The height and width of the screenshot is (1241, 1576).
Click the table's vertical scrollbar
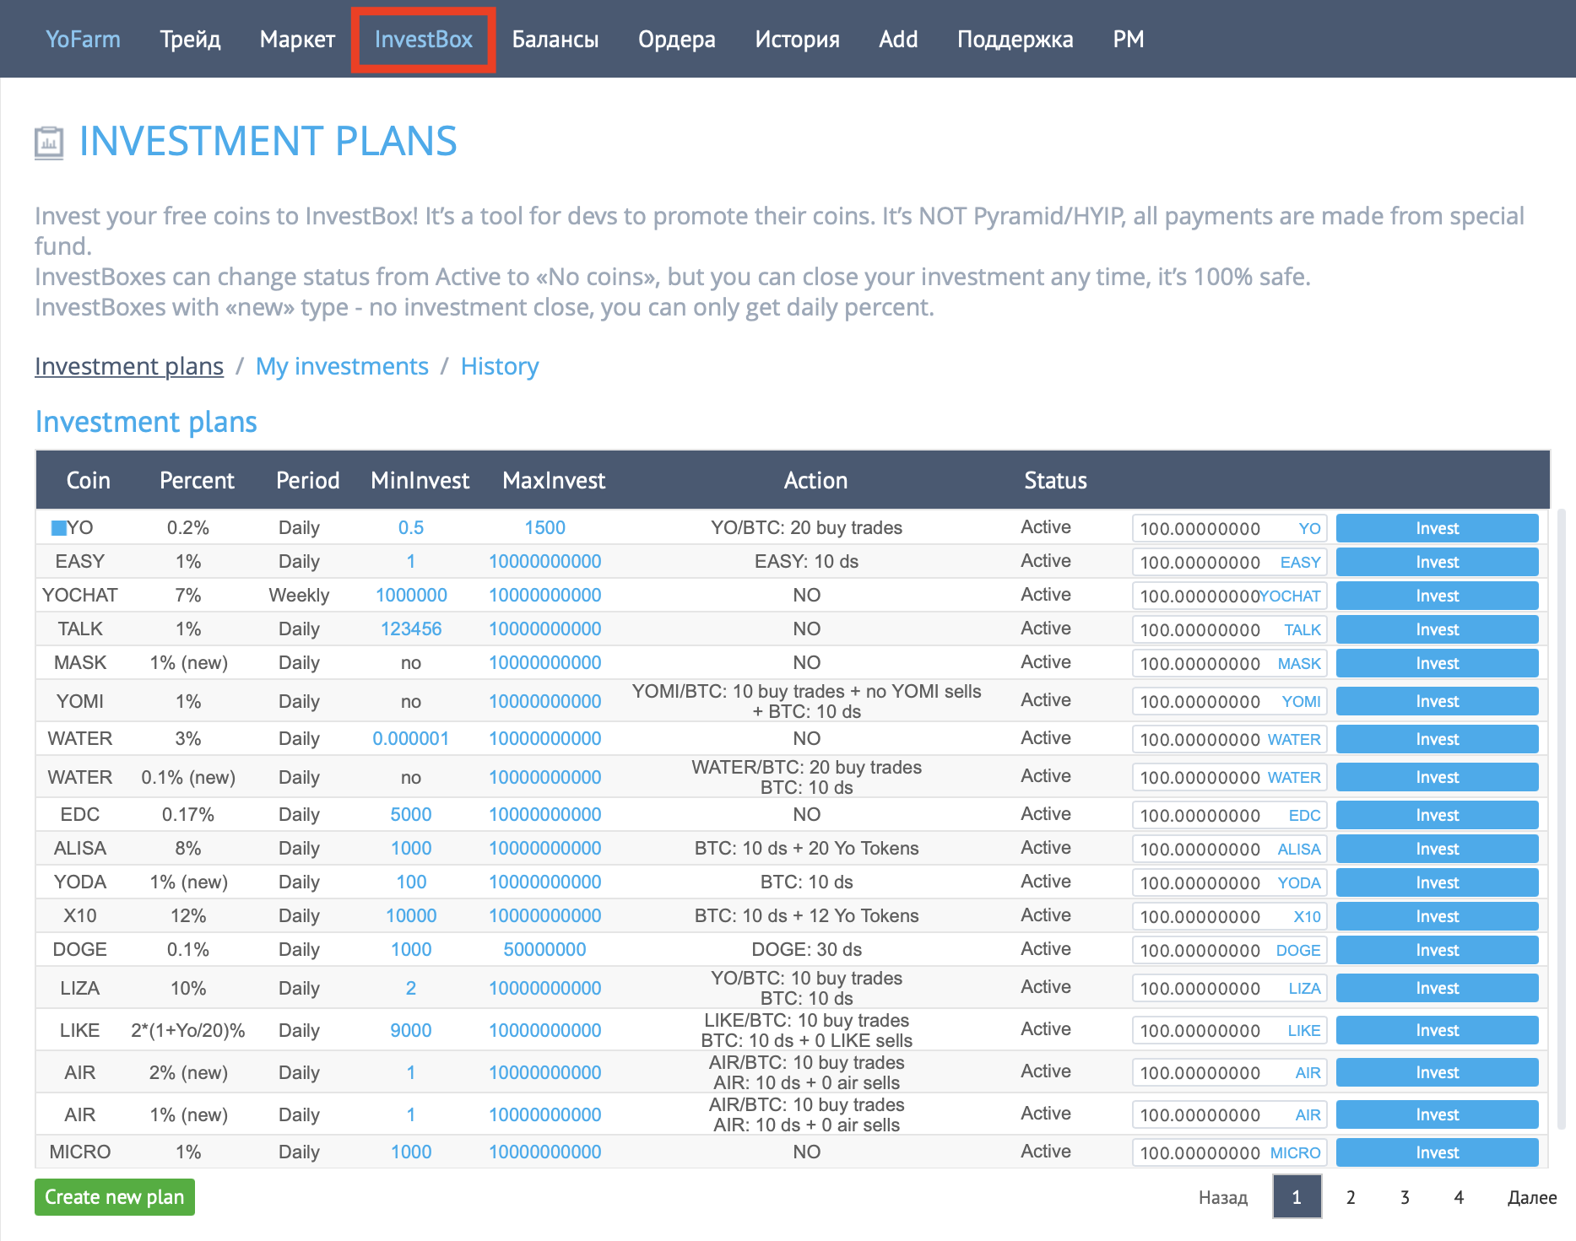(x=1561, y=818)
